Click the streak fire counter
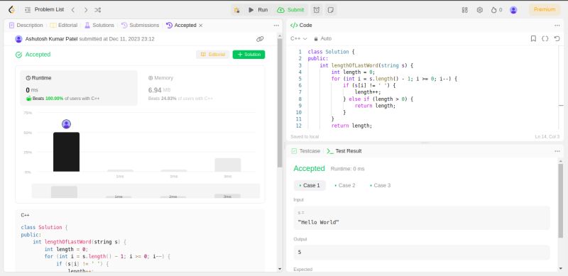The height and width of the screenshot is (276, 568). click(x=496, y=10)
